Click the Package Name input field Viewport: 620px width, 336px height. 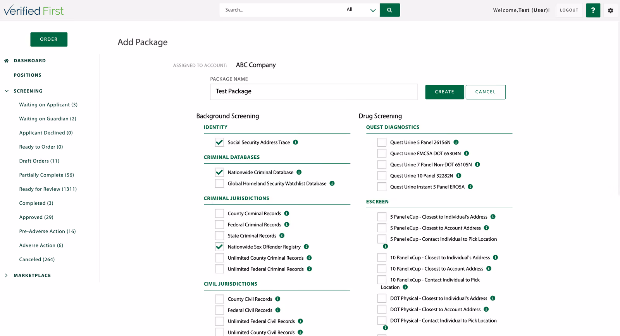314,92
